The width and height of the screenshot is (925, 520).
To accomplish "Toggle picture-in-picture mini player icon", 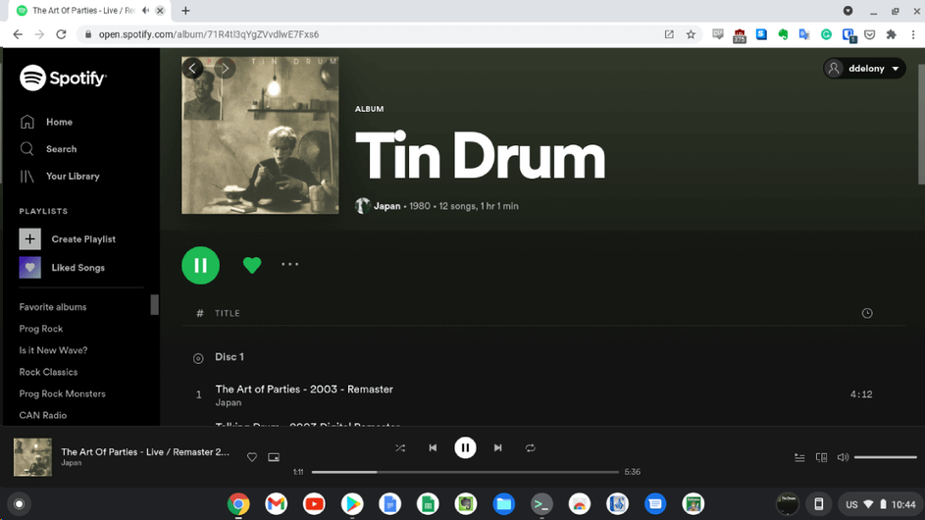I will pos(274,457).
